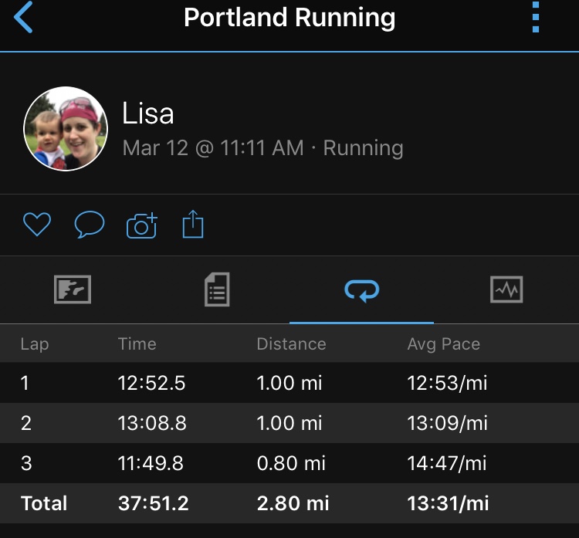This screenshot has height=538, width=579.
Task: Tap the Avg Pace column header
Action: tap(443, 344)
